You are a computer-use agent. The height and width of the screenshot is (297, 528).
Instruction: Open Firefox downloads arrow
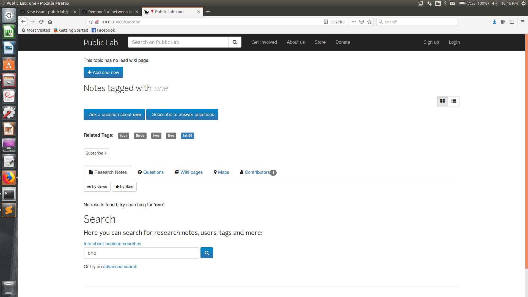click(x=494, y=22)
